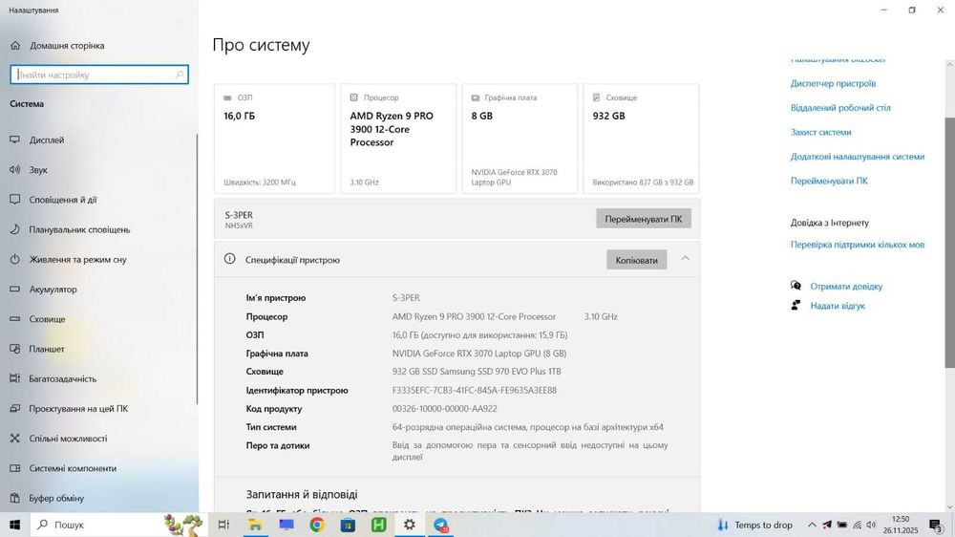Screen dimensions: 955x537
Task: Click the Копіювати button
Action: tap(636, 260)
